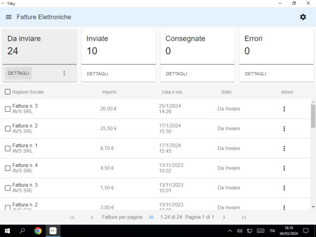Open the Fatture per pagina dropdown

tap(151, 217)
